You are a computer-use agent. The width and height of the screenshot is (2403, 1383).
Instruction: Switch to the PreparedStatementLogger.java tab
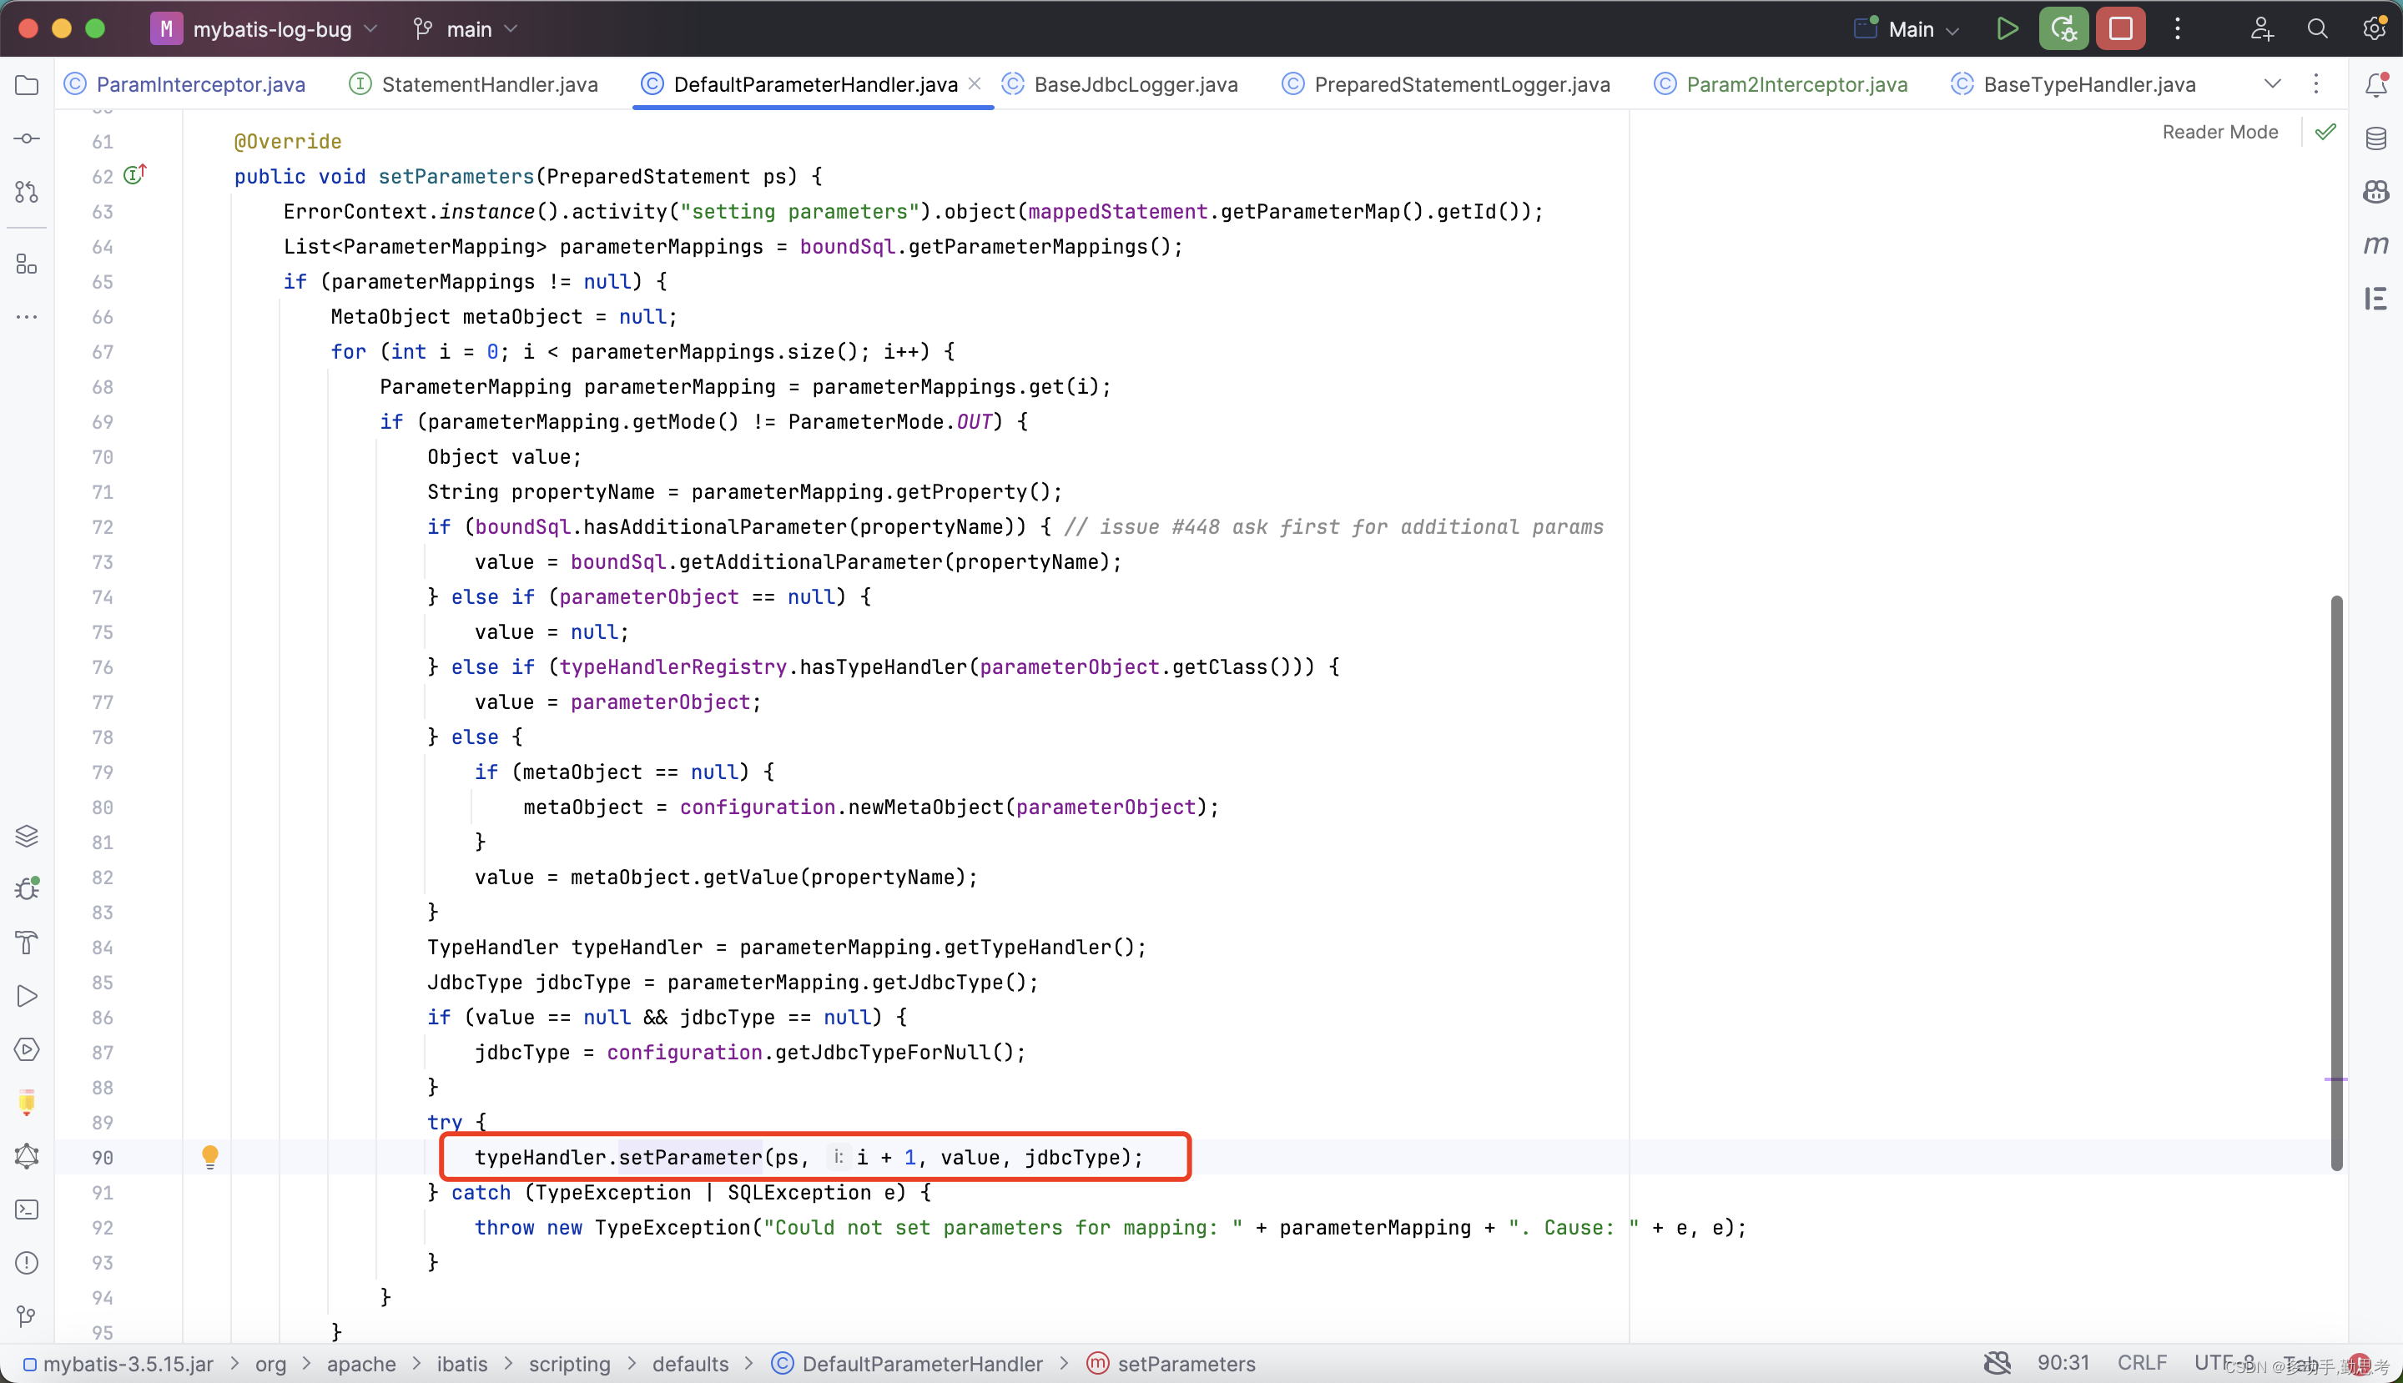(1445, 84)
